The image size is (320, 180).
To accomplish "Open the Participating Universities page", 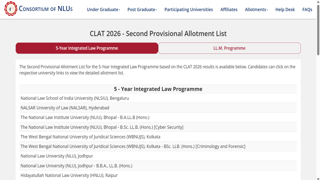I will pos(188,9).
